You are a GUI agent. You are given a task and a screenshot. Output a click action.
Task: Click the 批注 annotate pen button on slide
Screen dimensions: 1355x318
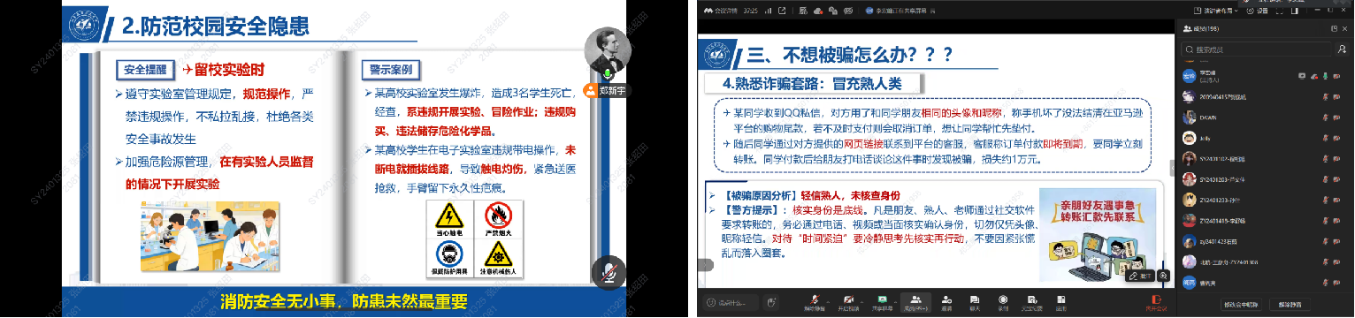tap(1140, 276)
